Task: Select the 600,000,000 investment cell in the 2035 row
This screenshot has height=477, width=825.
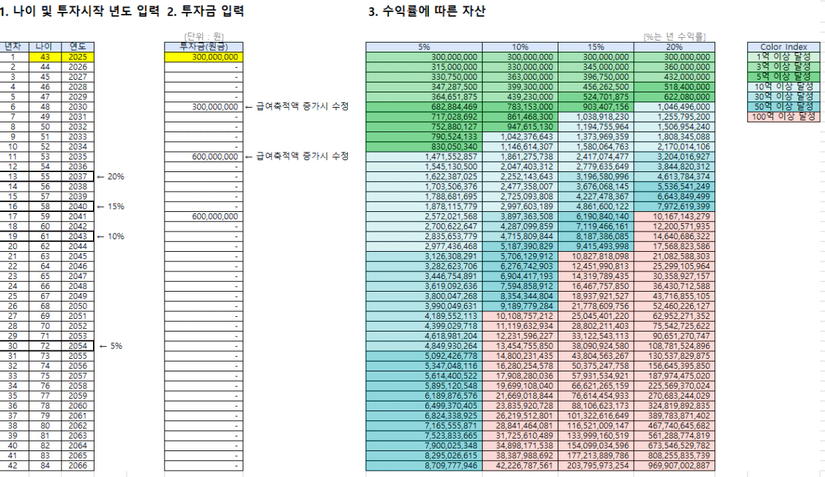Action: (x=204, y=157)
